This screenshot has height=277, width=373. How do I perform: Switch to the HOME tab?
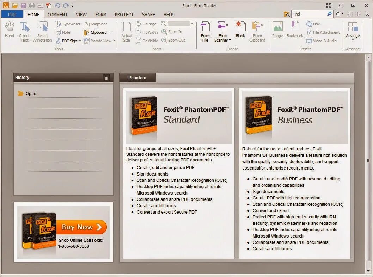[33, 14]
